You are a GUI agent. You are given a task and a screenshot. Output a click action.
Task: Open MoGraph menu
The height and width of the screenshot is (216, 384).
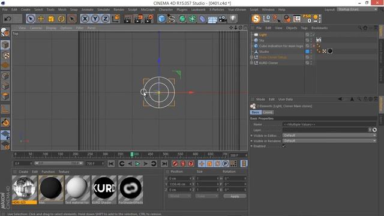148,10
